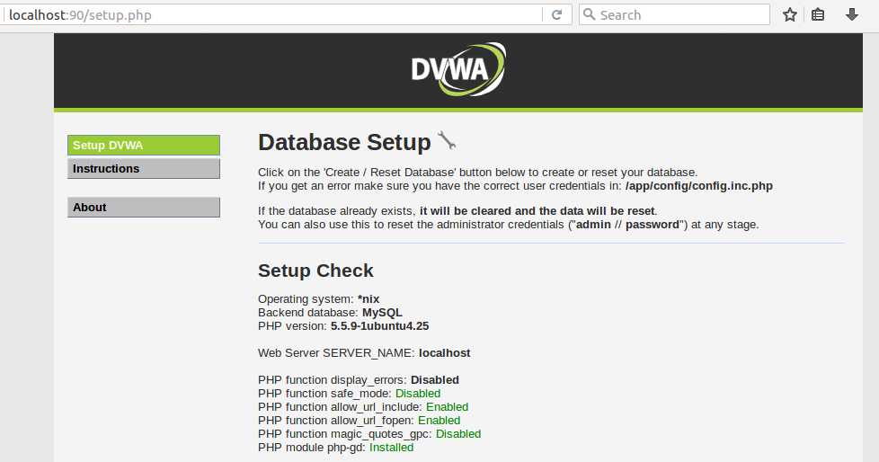This screenshot has width=879, height=462.
Task: Click the "admin // password" credentials text
Action: tap(628, 225)
